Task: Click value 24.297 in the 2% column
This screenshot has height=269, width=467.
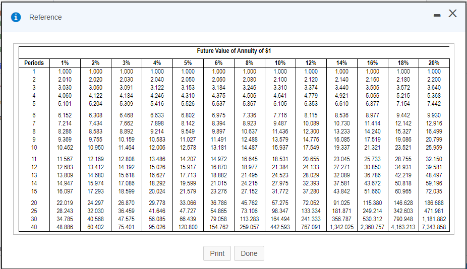Action: (95, 203)
